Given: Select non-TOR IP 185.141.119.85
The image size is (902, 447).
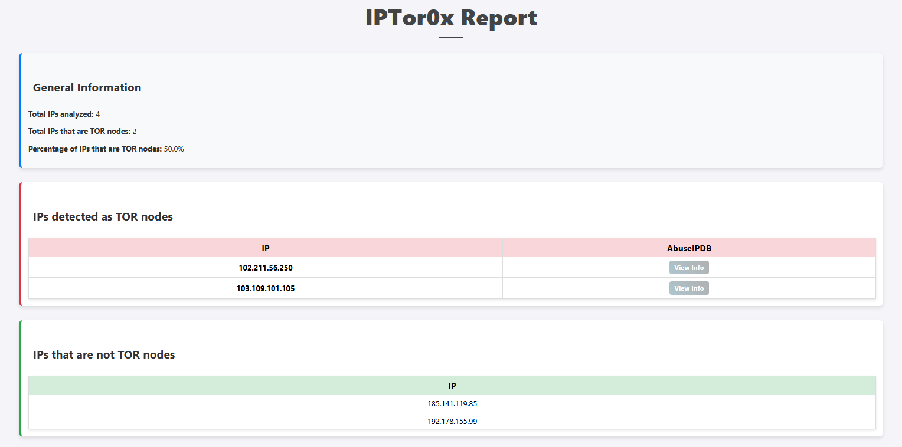Looking at the screenshot, I should tap(452, 404).
